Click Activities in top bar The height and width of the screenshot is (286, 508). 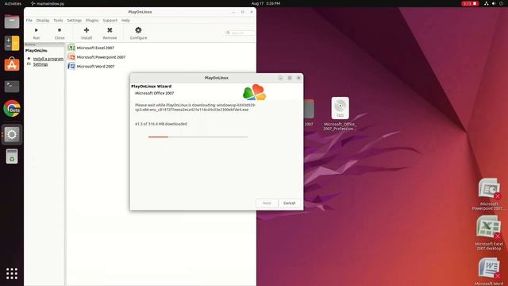[x=13, y=3]
